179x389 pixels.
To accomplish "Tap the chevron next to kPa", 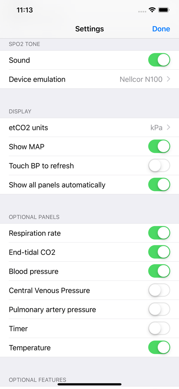I will coord(169,128).
